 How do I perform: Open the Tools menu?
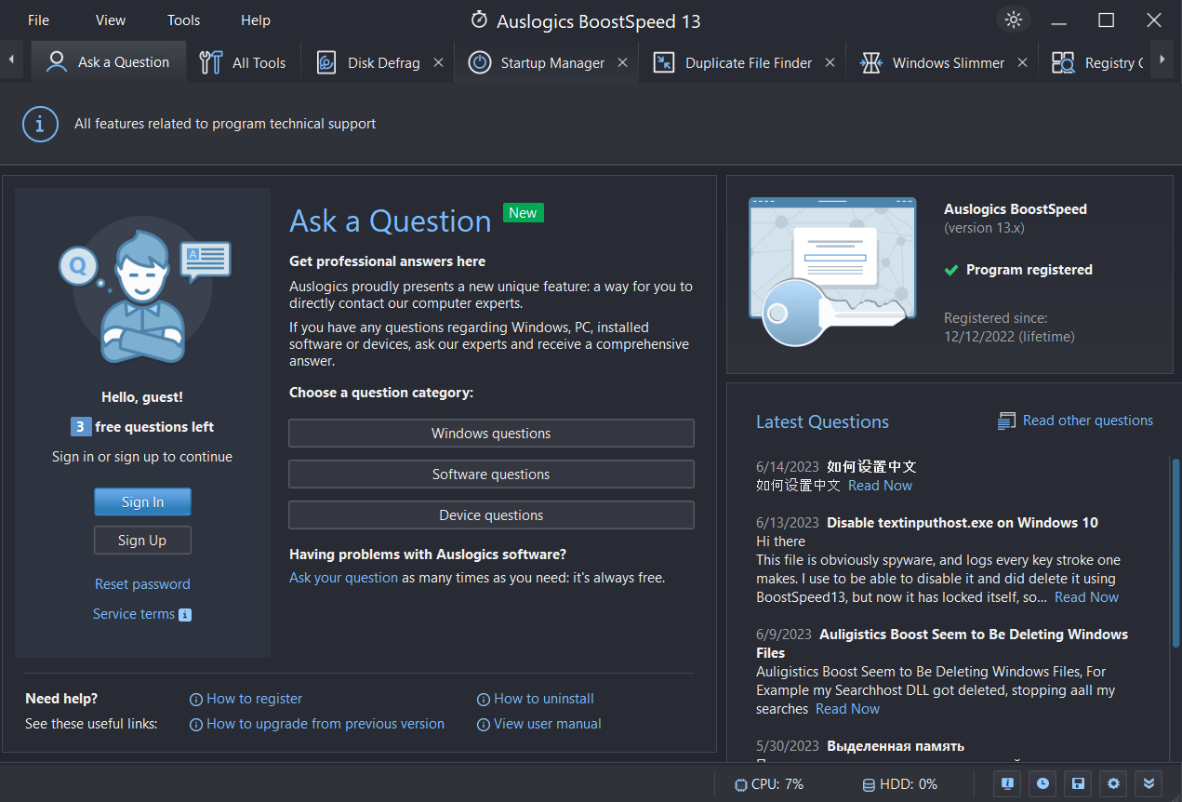(x=183, y=20)
